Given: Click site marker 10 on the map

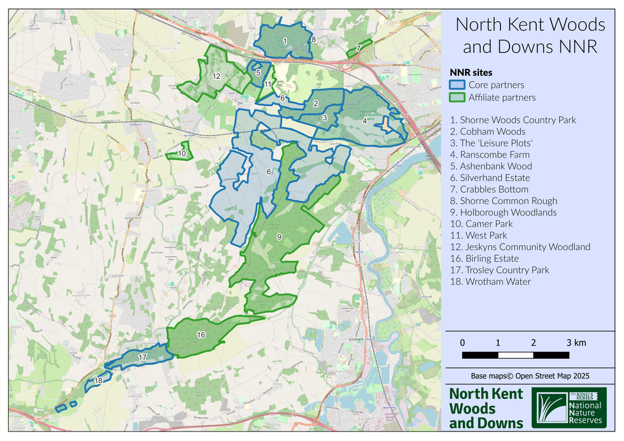Looking at the screenshot, I should 181,153.
